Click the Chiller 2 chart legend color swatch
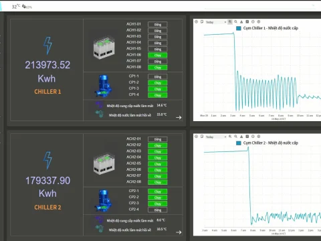321x241 pixels. click(x=239, y=143)
